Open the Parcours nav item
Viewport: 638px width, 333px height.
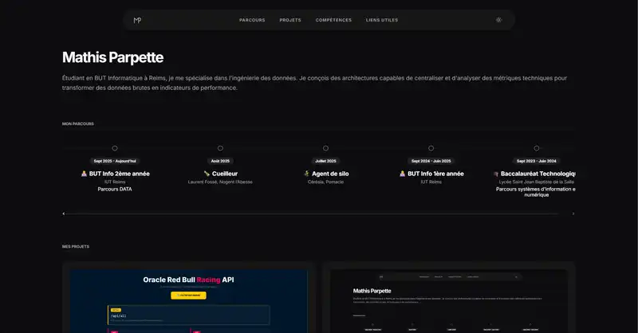252,20
